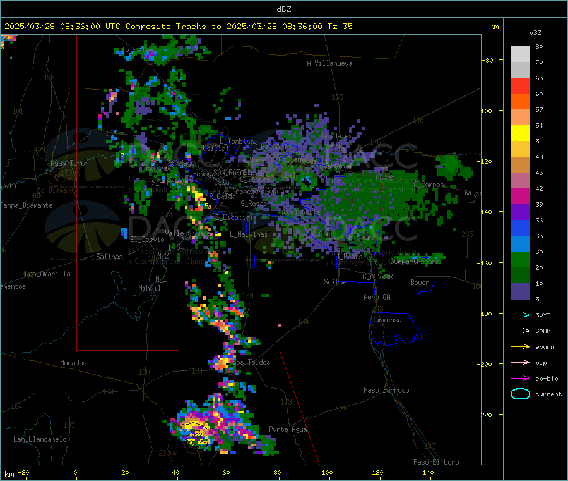Screen dimensions: 568x481
Task: Pick the bright yellow swatch between 54 and 51
Action: click(520, 133)
